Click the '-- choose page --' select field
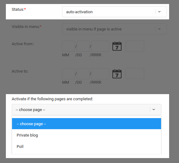The height and width of the screenshot is (163, 179). coord(86,109)
